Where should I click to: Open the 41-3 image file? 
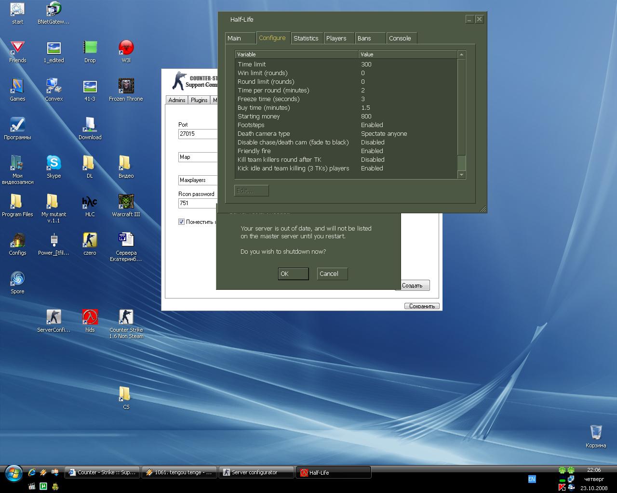(x=90, y=90)
